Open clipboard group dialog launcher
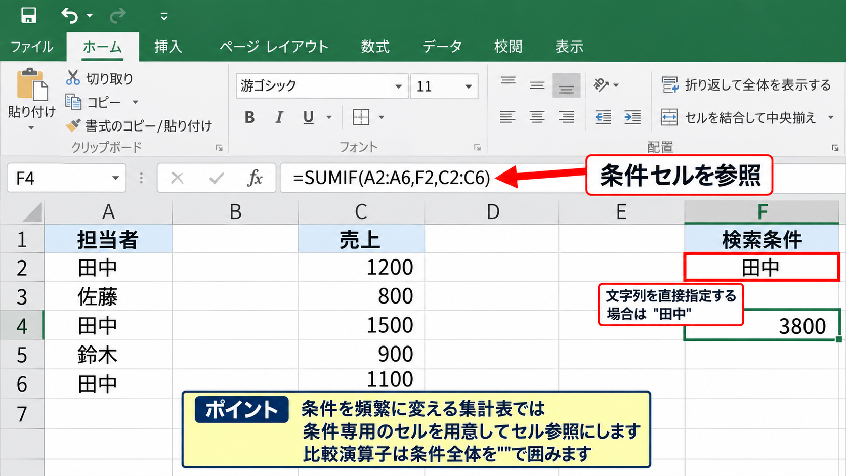846x476 pixels. click(x=219, y=148)
